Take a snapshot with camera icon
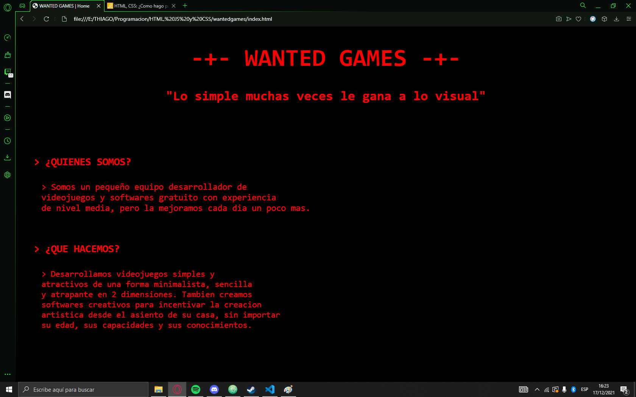 [558, 19]
